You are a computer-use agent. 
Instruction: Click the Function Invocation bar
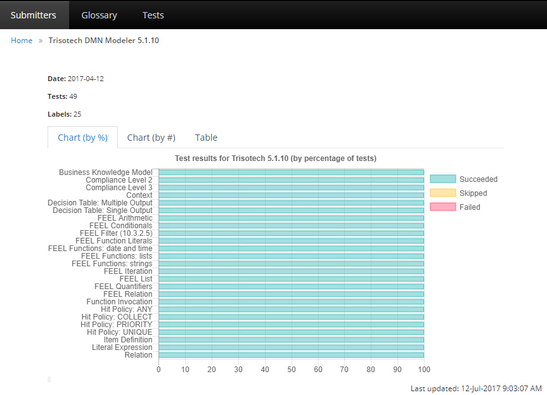pyautogui.click(x=291, y=302)
